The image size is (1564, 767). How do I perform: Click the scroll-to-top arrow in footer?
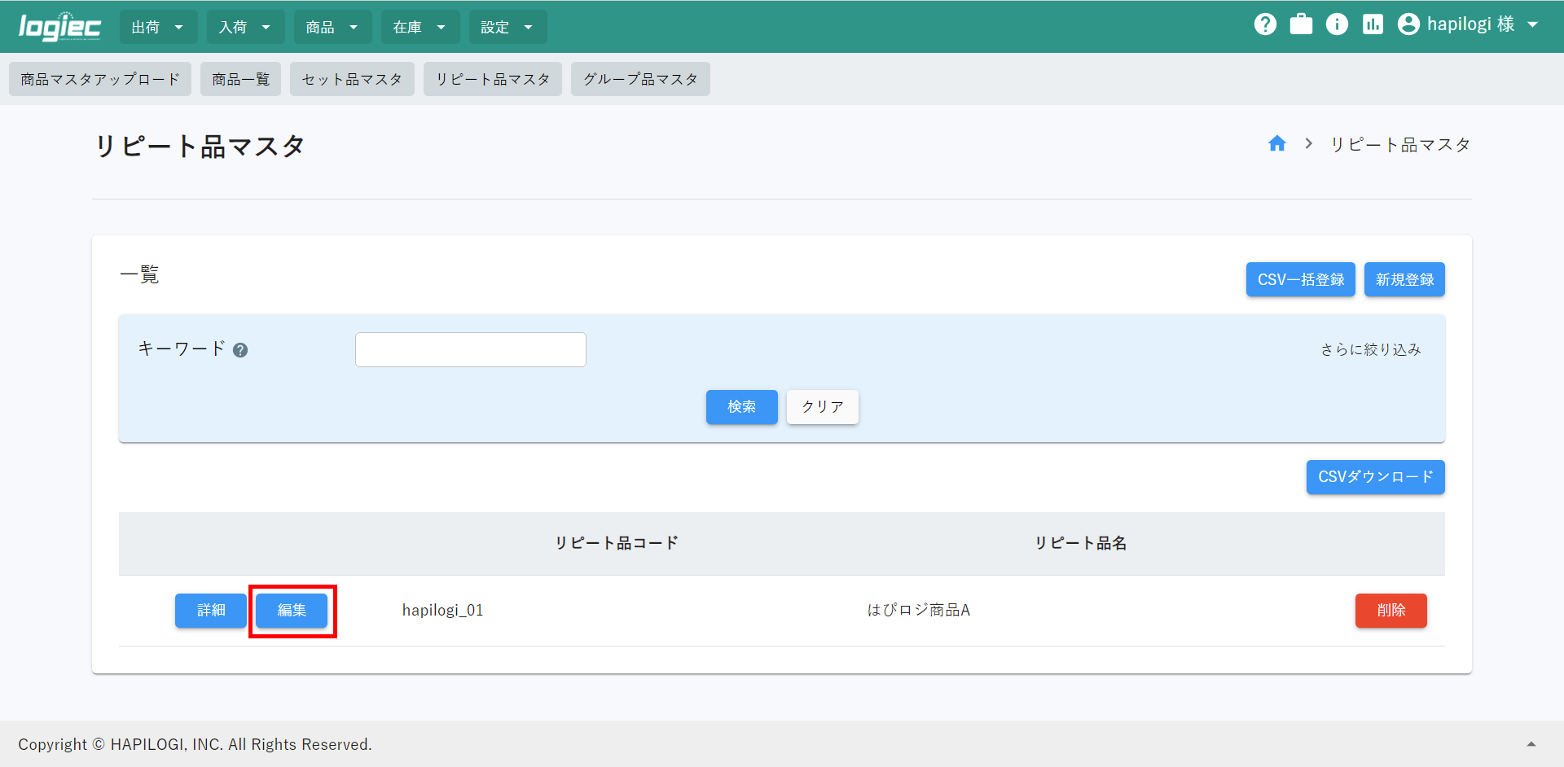[1531, 744]
